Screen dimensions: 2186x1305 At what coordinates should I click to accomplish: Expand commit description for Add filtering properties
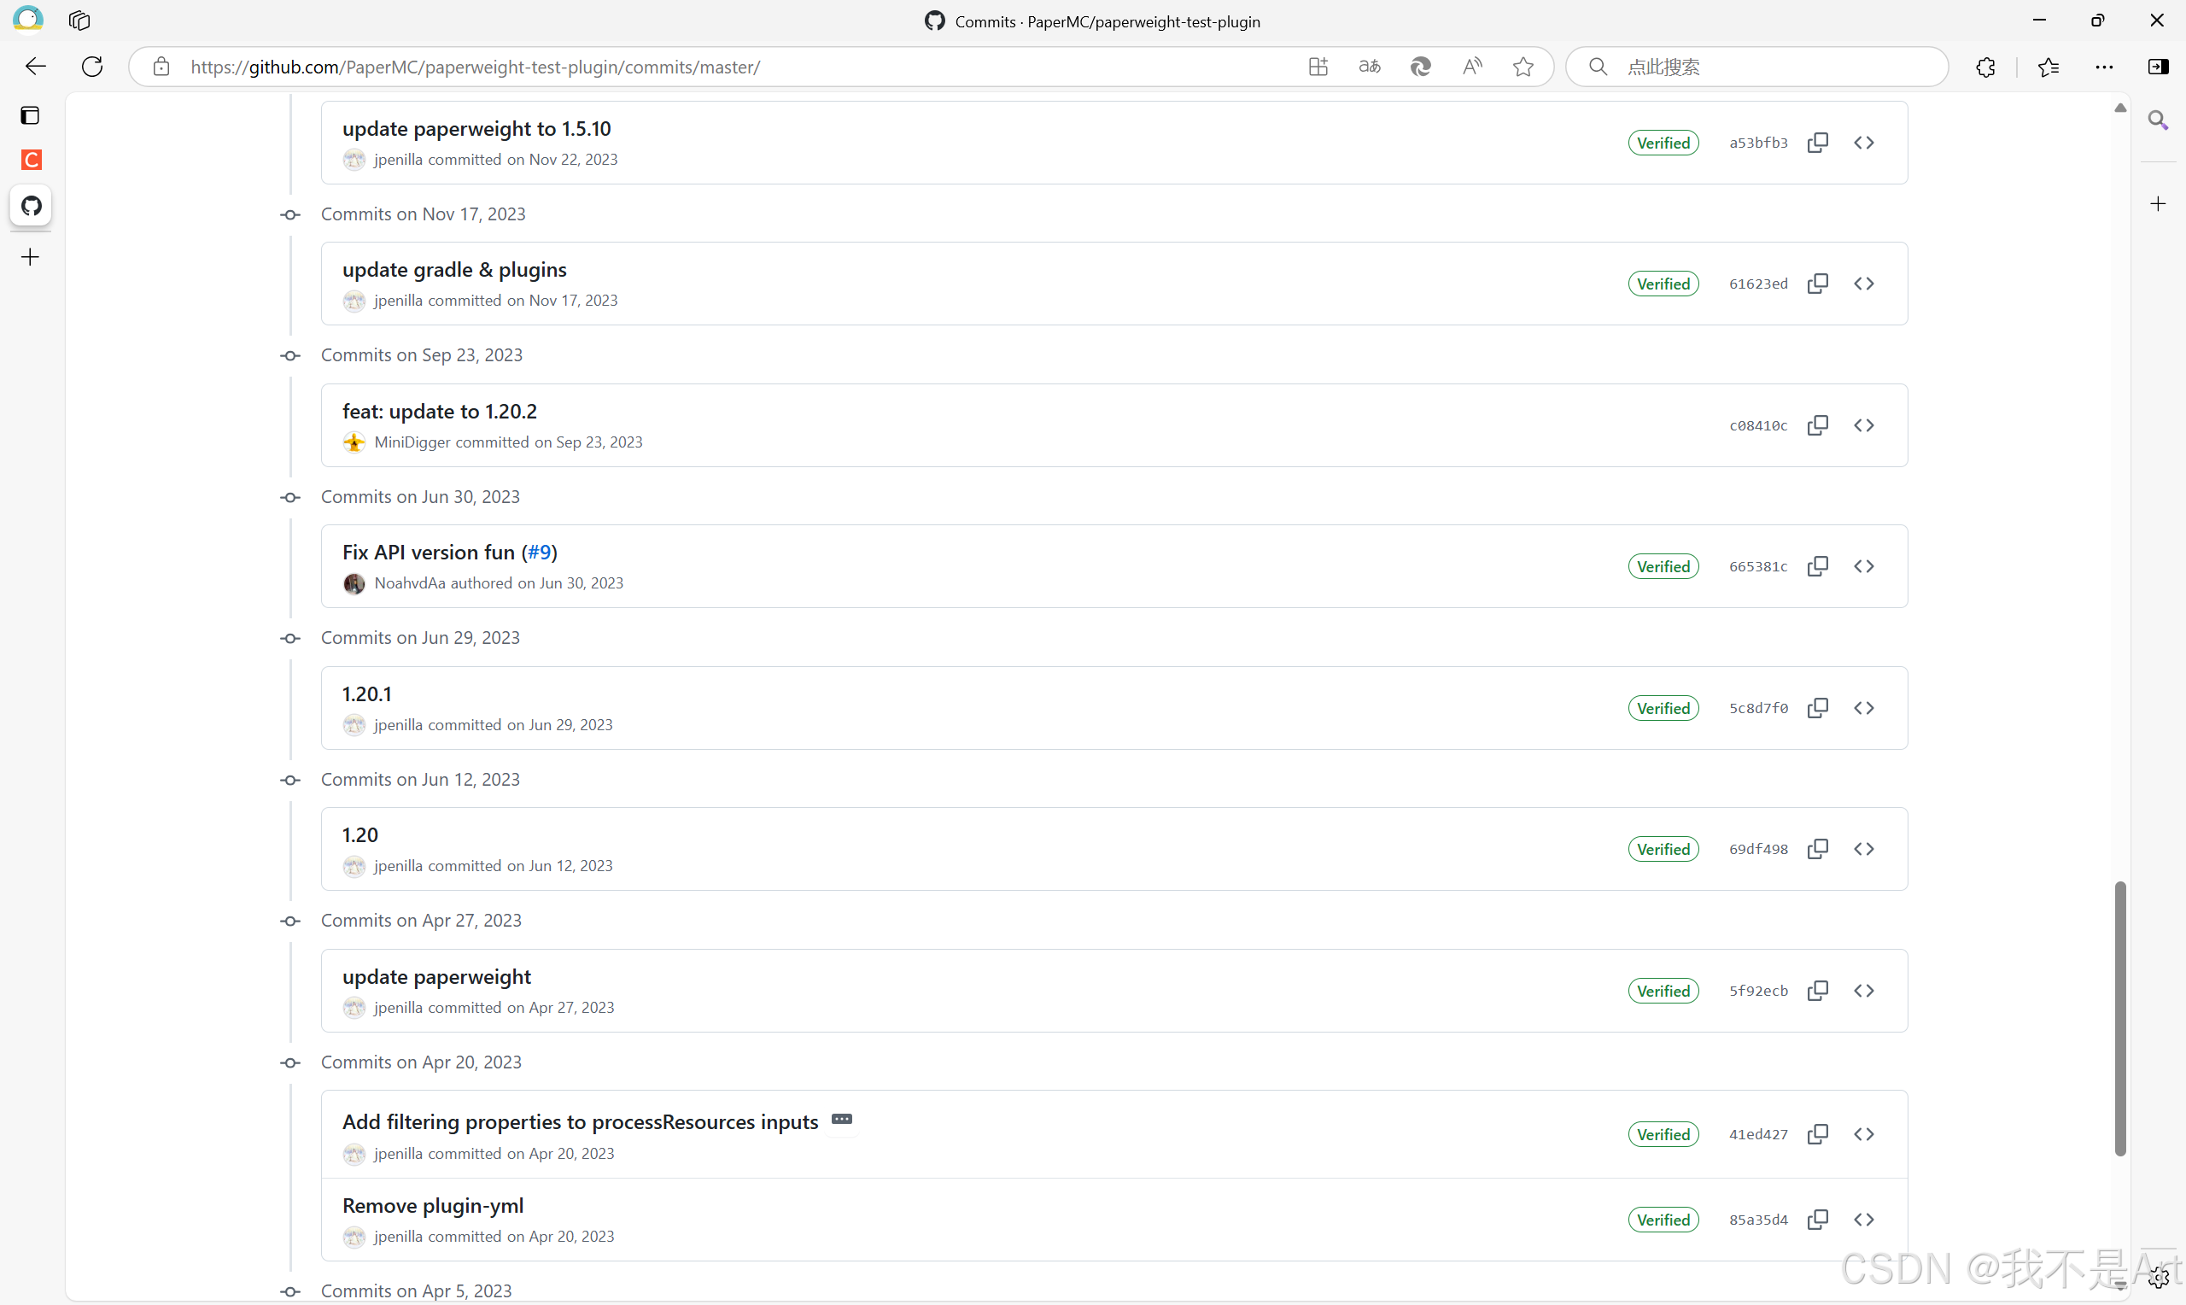tap(841, 1120)
